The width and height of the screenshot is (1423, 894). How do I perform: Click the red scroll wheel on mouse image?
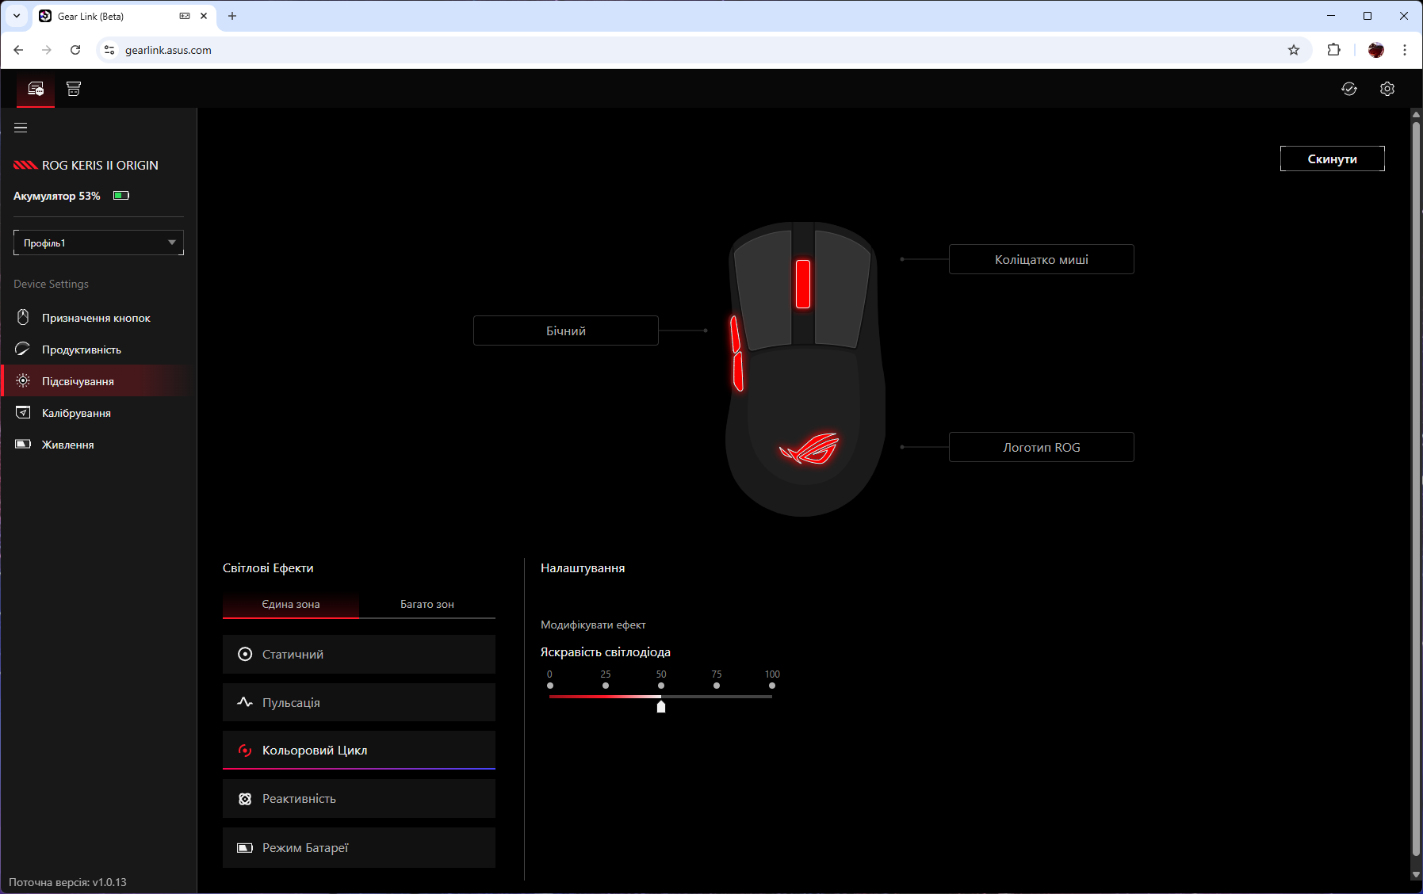pyautogui.click(x=803, y=284)
